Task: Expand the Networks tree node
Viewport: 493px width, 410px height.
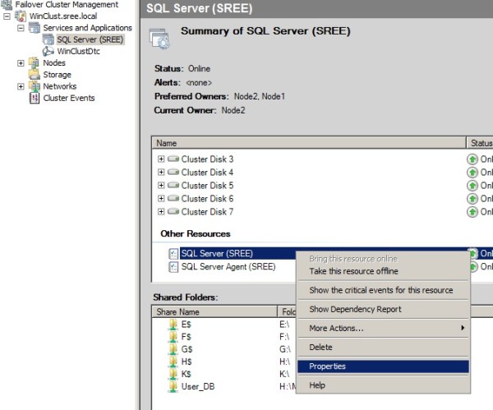Action: coord(21,86)
